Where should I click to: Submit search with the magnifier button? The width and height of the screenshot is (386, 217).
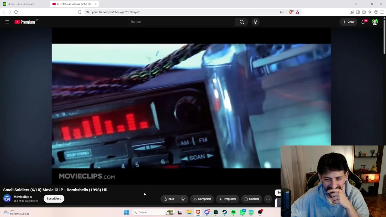pos(242,22)
